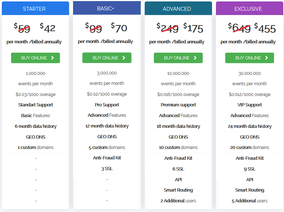Click 20 custom domains in Exclusive plan
284x212 pixels.
(250, 148)
